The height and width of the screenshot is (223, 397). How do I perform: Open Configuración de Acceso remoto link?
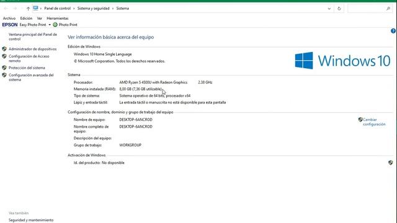point(29,58)
